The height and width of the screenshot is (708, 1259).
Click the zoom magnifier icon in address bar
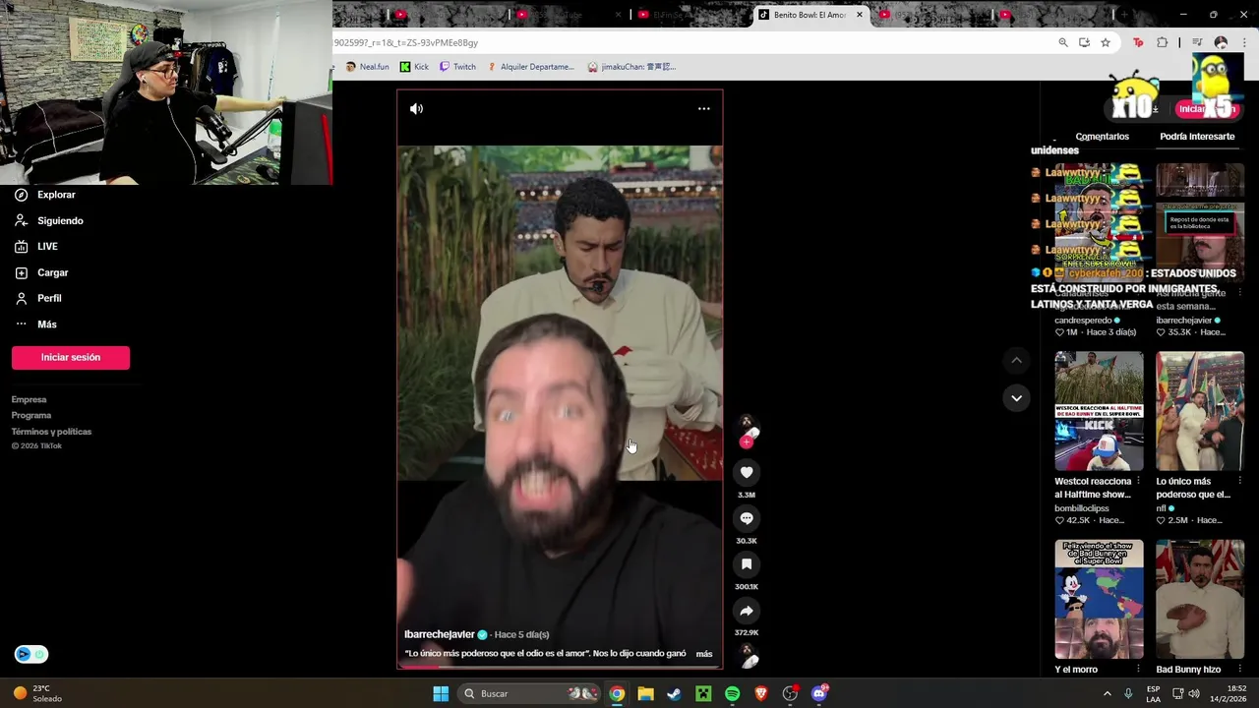[x=1063, y=43]
